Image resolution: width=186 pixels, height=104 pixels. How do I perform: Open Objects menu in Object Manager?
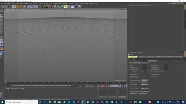(x=142, y=6)
